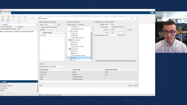The width and height of the screenshot is (187, 105).
Task: Click the Col1 variable type icon
Action: coord(74,51)
